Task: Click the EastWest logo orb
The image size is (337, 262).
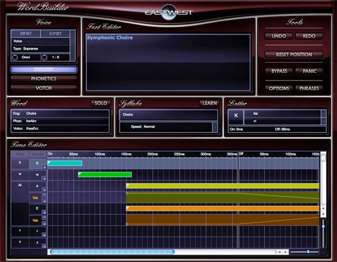Action: coord(169,13)
